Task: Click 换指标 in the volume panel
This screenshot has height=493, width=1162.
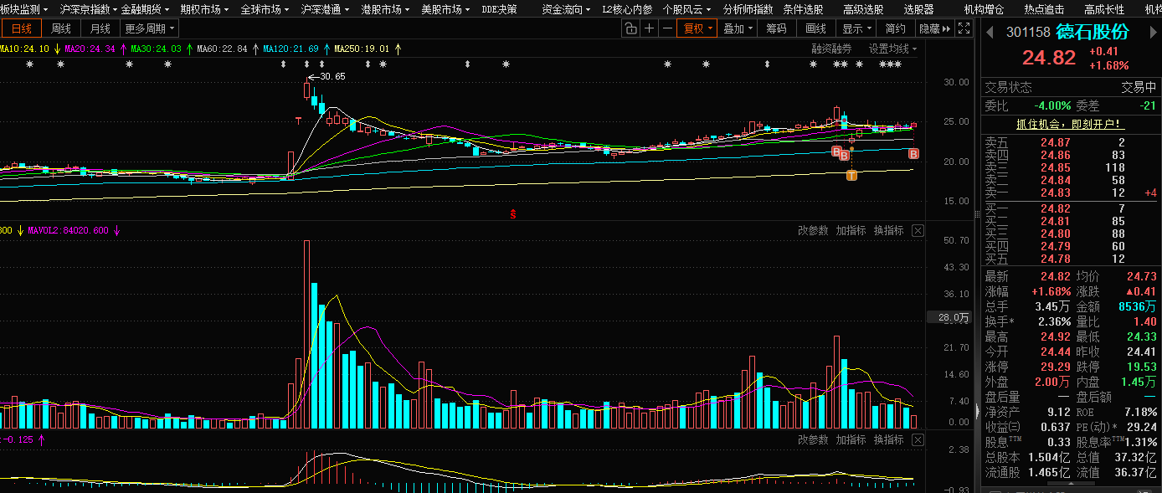Action: point(889,230)
